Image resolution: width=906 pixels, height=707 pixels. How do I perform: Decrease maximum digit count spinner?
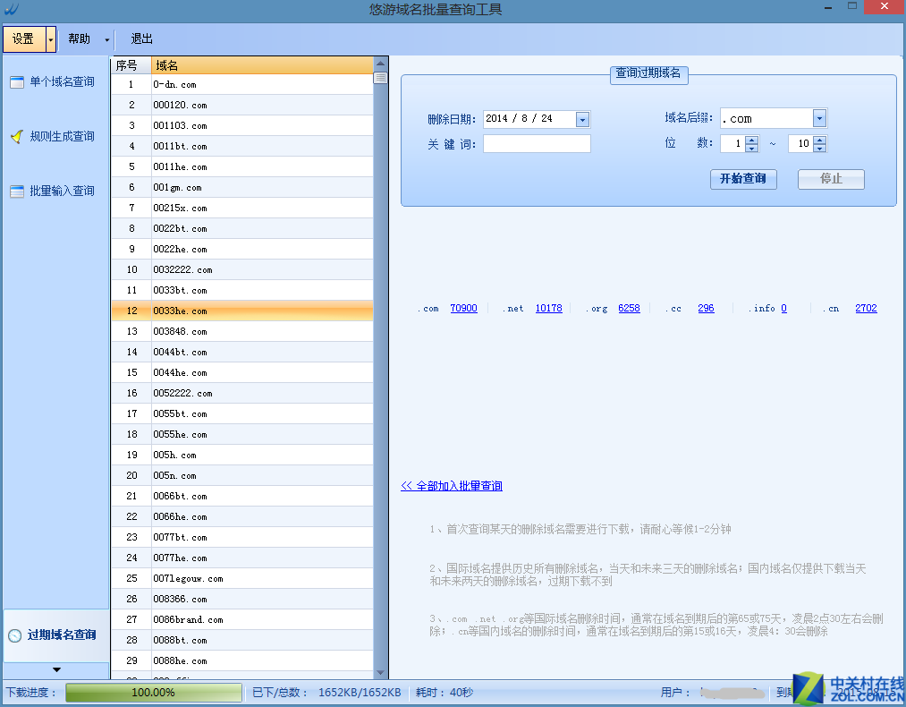819,148
